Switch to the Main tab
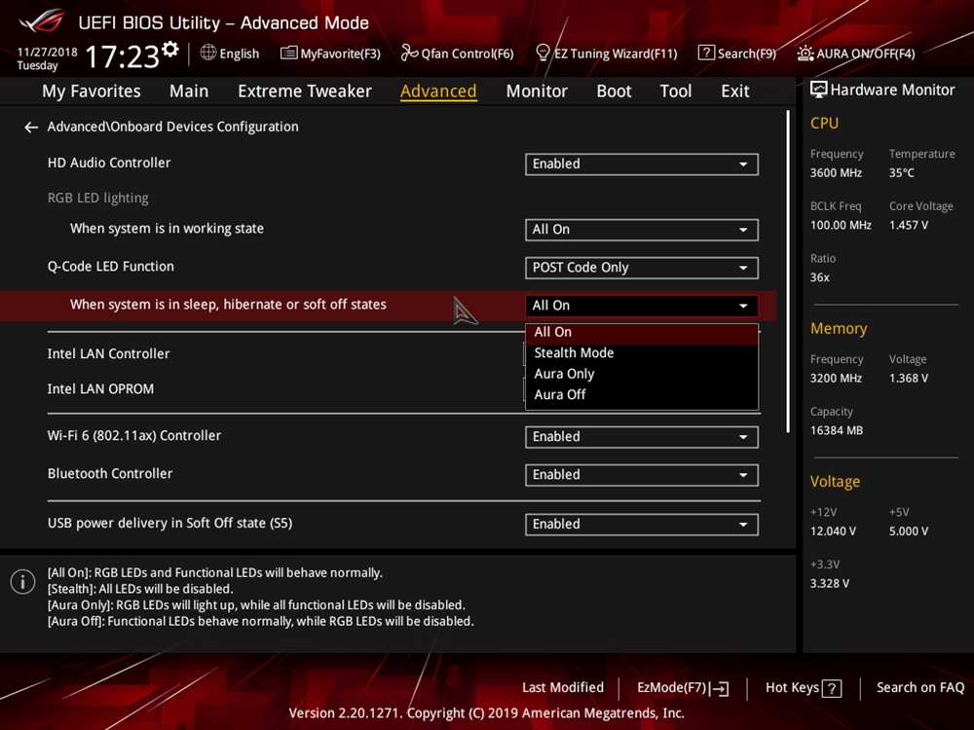974x730 pixels. (x=189, y=91)
